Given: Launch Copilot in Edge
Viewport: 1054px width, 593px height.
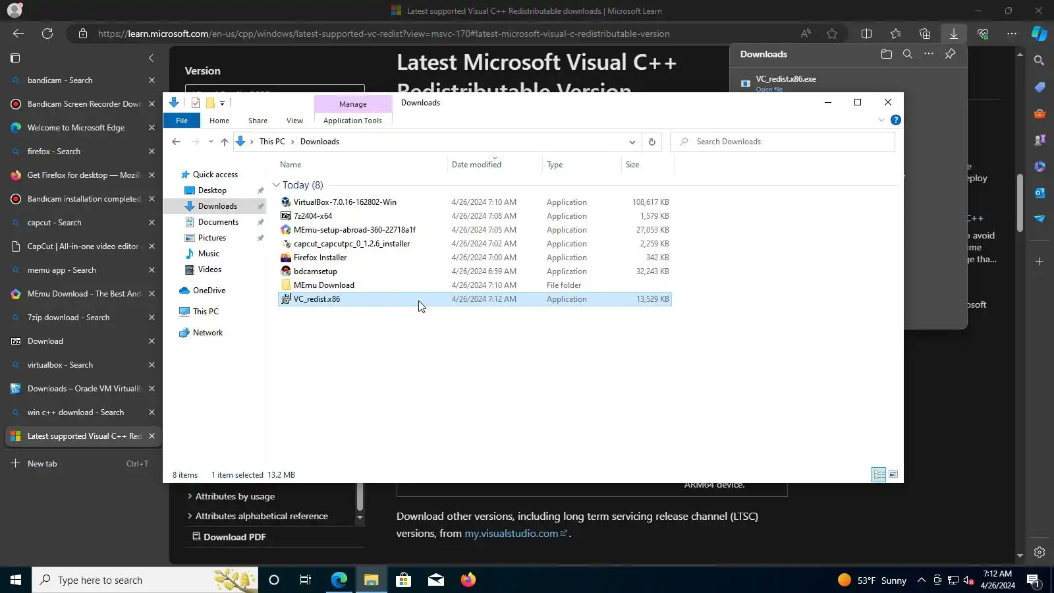Looking at the screenshot, I should 1040,34.
